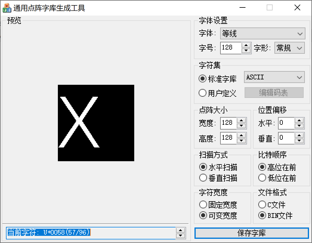
Task: Increase font size with up arrow
Action: coord(246,45)
